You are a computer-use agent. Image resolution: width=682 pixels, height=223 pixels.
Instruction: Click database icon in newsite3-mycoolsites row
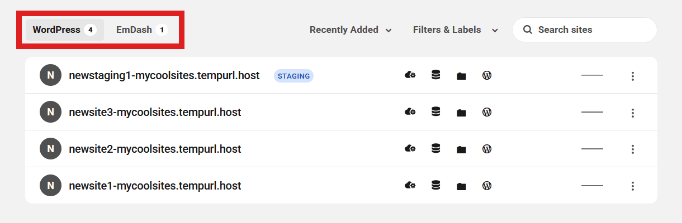pos(436,112)
